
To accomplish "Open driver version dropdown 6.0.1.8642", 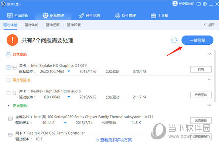I will click(x=69, y=97).
